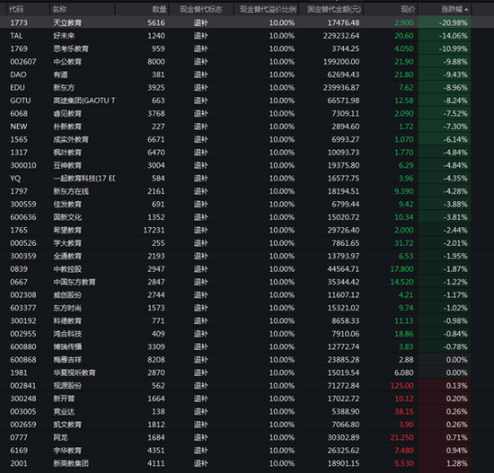Click stock code 300359
The width and height of the screenshot is (494, 473).
[23, 256]
